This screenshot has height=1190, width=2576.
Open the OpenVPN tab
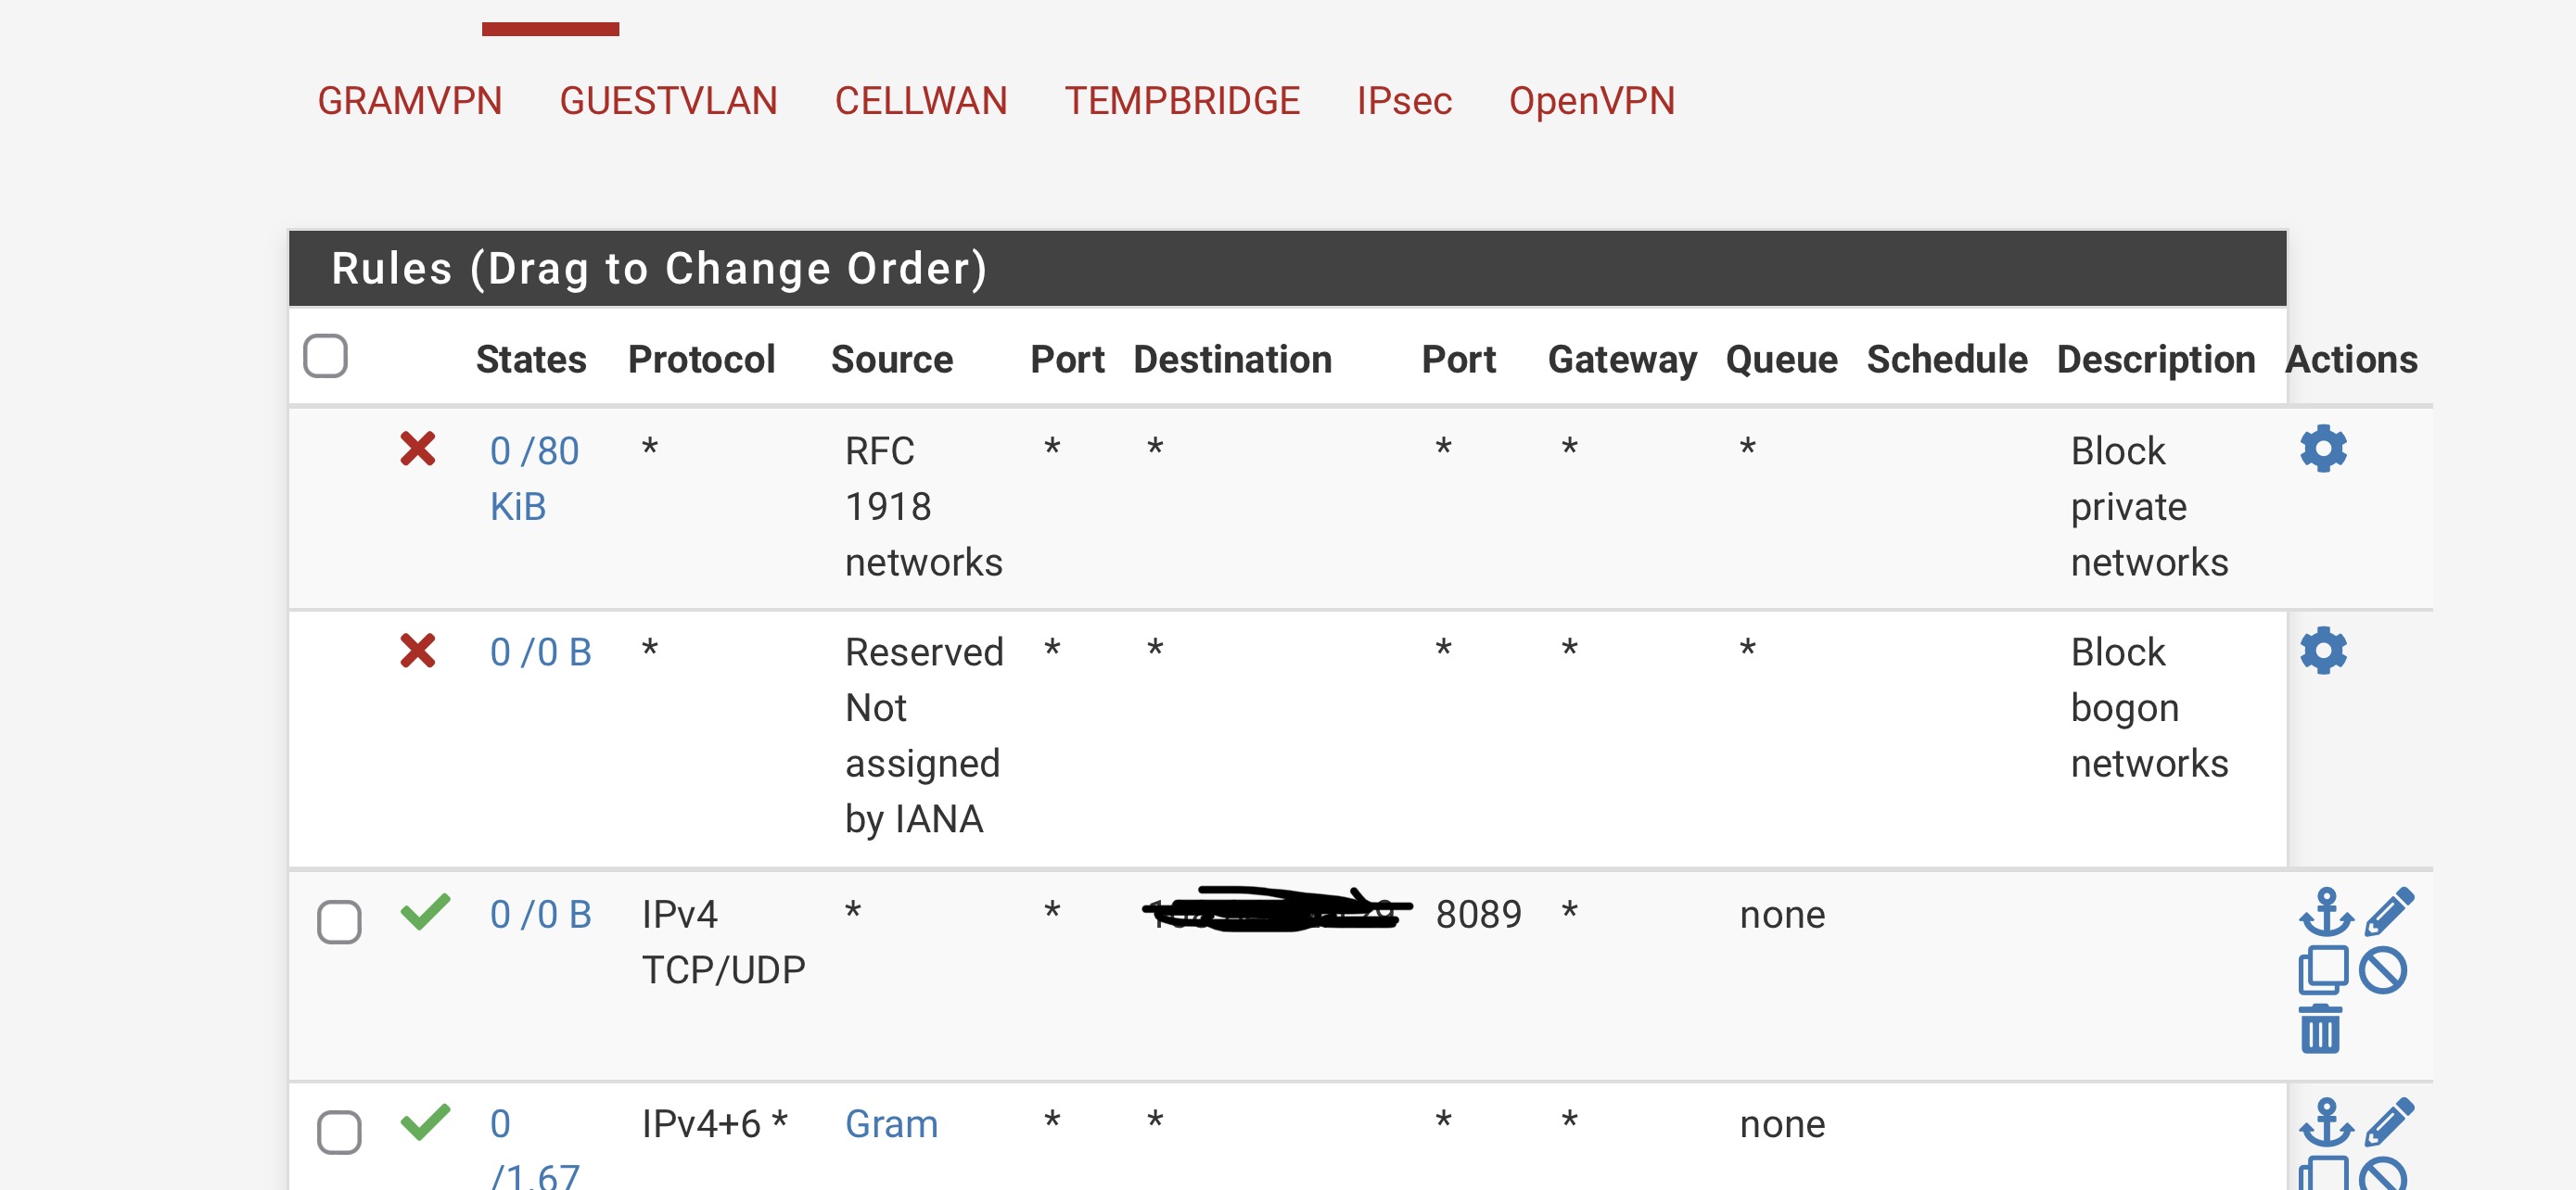1591,101
